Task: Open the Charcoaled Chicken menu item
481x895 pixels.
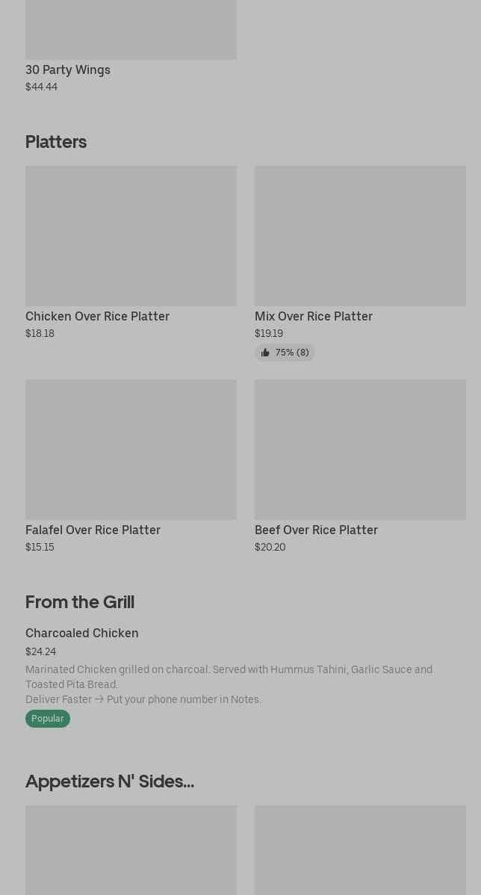Action: (x=82, y=633)
